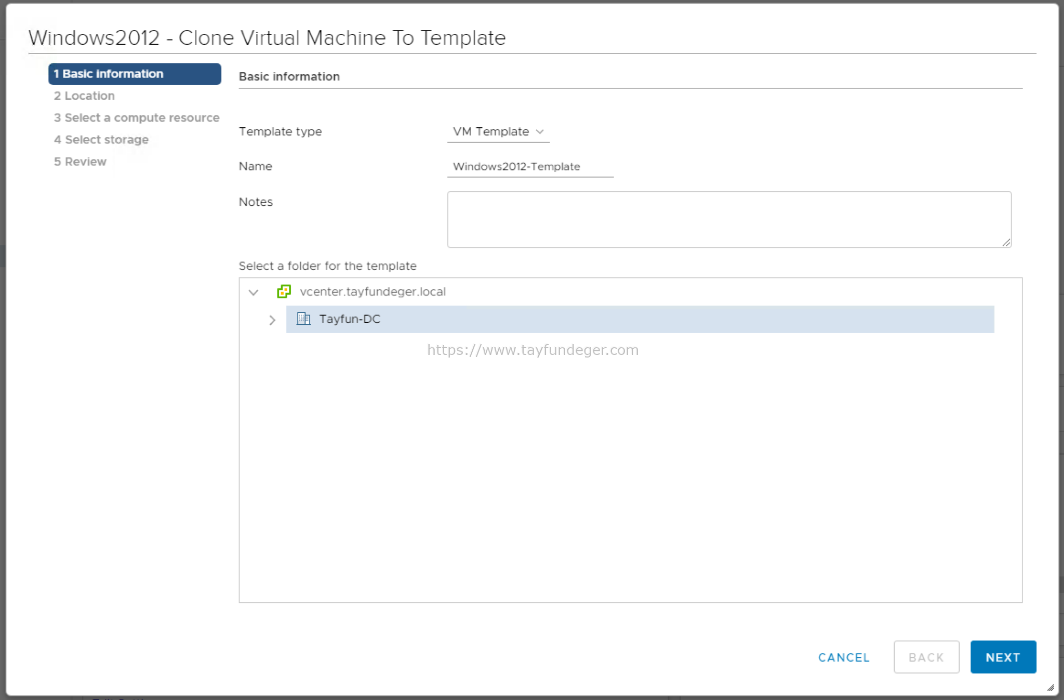Select step 1 Basic information
1064x700 pixels.
point(135,74)
